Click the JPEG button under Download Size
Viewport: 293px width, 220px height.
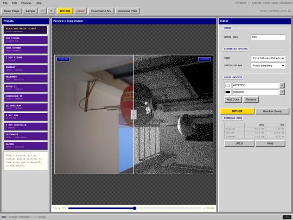pyautogui.click(x=239, y=143)
